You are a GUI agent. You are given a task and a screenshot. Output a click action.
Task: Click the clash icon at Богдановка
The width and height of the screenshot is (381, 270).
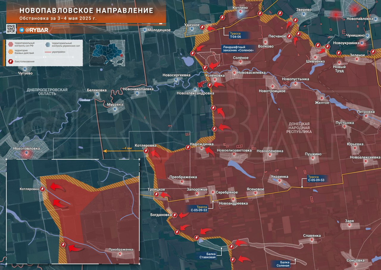click(x=175, y=215)
